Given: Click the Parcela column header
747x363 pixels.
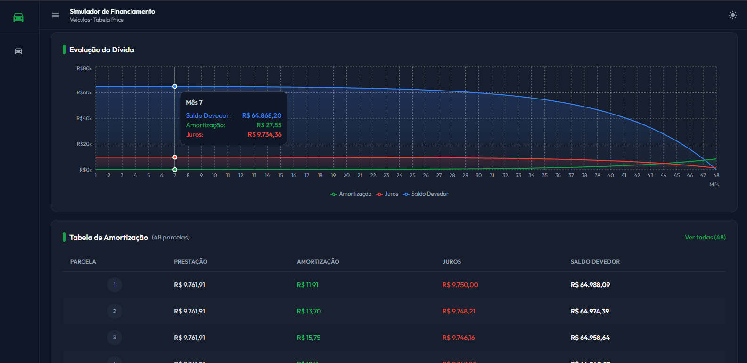Looking at the screenshot, I should (83, 262).
